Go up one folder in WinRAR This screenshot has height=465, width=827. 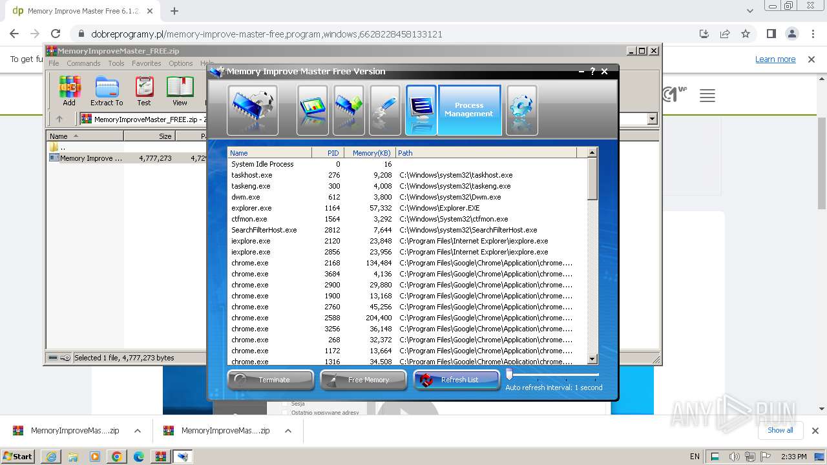[59, 119]
